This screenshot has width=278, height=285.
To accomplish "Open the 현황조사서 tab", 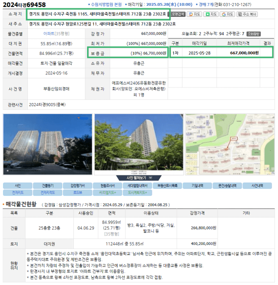I will 108,186.
